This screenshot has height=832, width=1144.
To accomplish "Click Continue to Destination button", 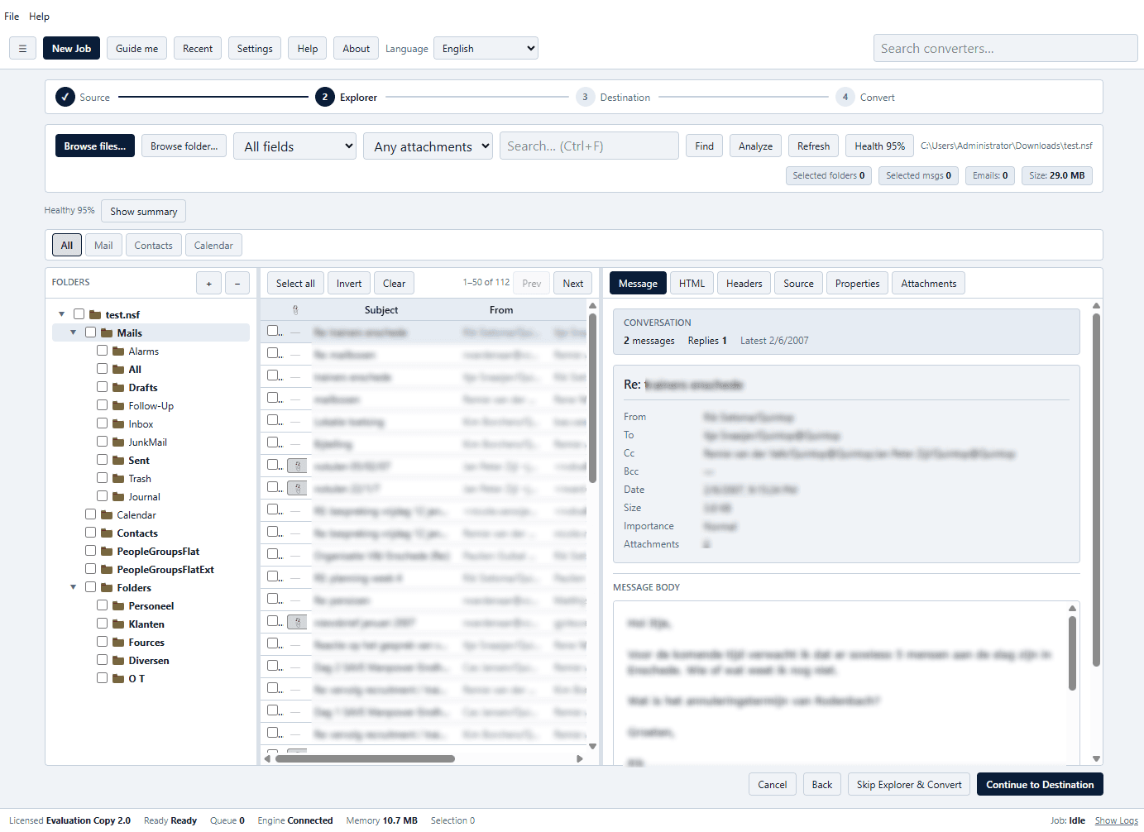I will coord(1040,785).
